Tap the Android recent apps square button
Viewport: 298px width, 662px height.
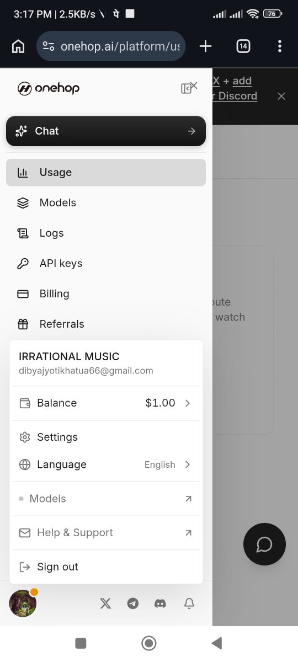[81, 643]
